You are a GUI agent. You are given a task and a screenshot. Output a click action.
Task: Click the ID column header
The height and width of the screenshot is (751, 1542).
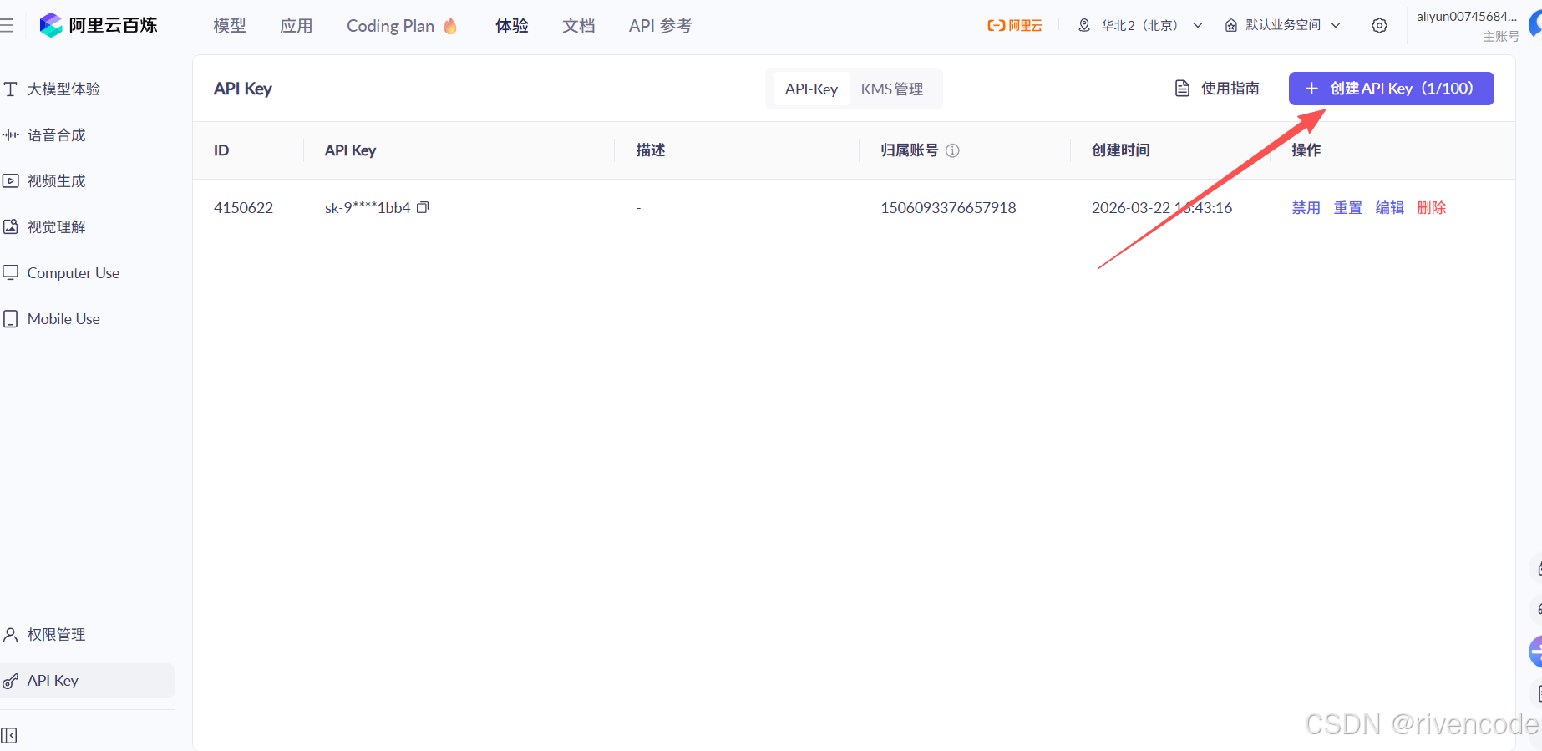click(221, 150)
